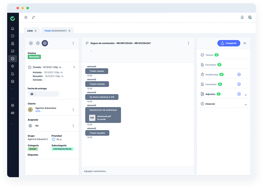Click the pause ticket status button

point(38,43)
